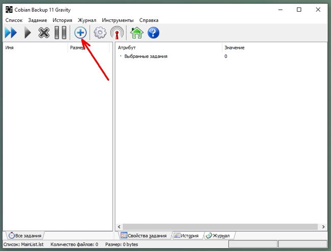Close the Cobian Backup window
This screenshot has height=251, width=331.
click(318, 10)
